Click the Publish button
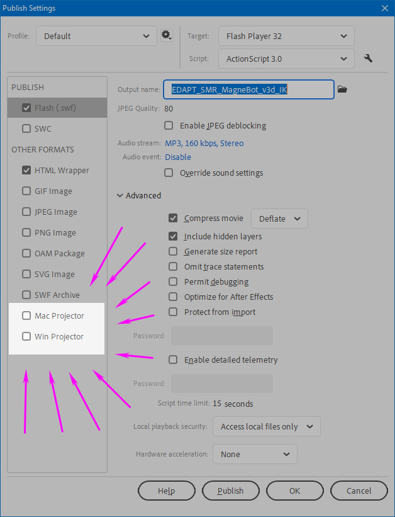Image resolution: width=395 pixels, height=517 pixels. coord(230,491)
